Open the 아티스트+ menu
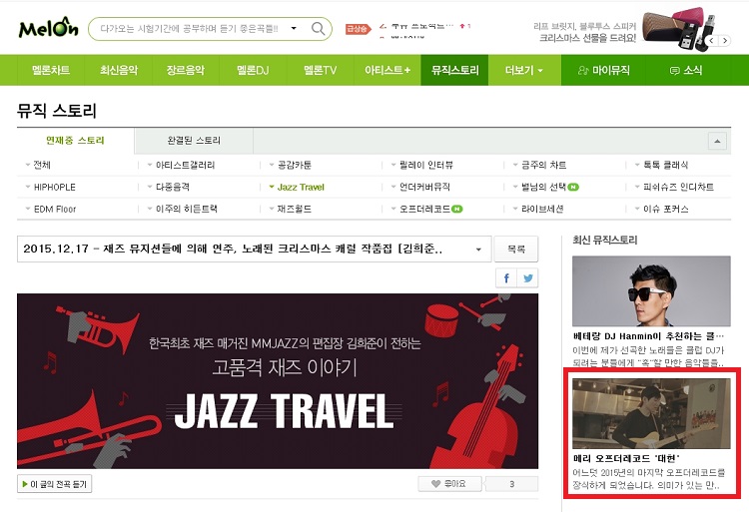This screenshot has width=749, height=512. 387,70
